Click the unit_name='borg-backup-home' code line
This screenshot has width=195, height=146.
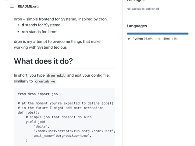click(x=62, y=136)
